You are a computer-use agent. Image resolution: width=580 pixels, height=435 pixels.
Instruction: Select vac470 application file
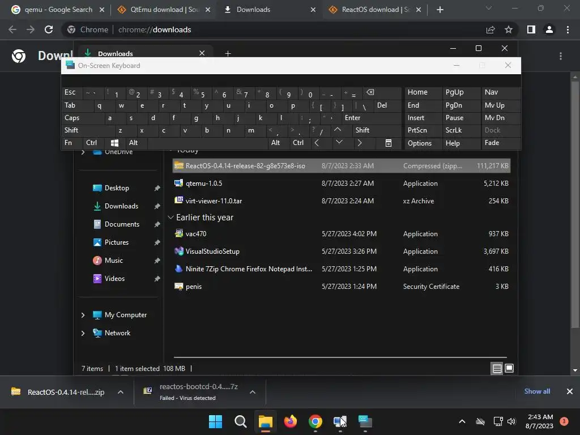click(x=342, y=234)
